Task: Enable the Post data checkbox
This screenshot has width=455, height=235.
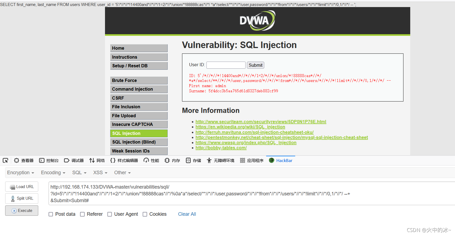Action: 51,214
